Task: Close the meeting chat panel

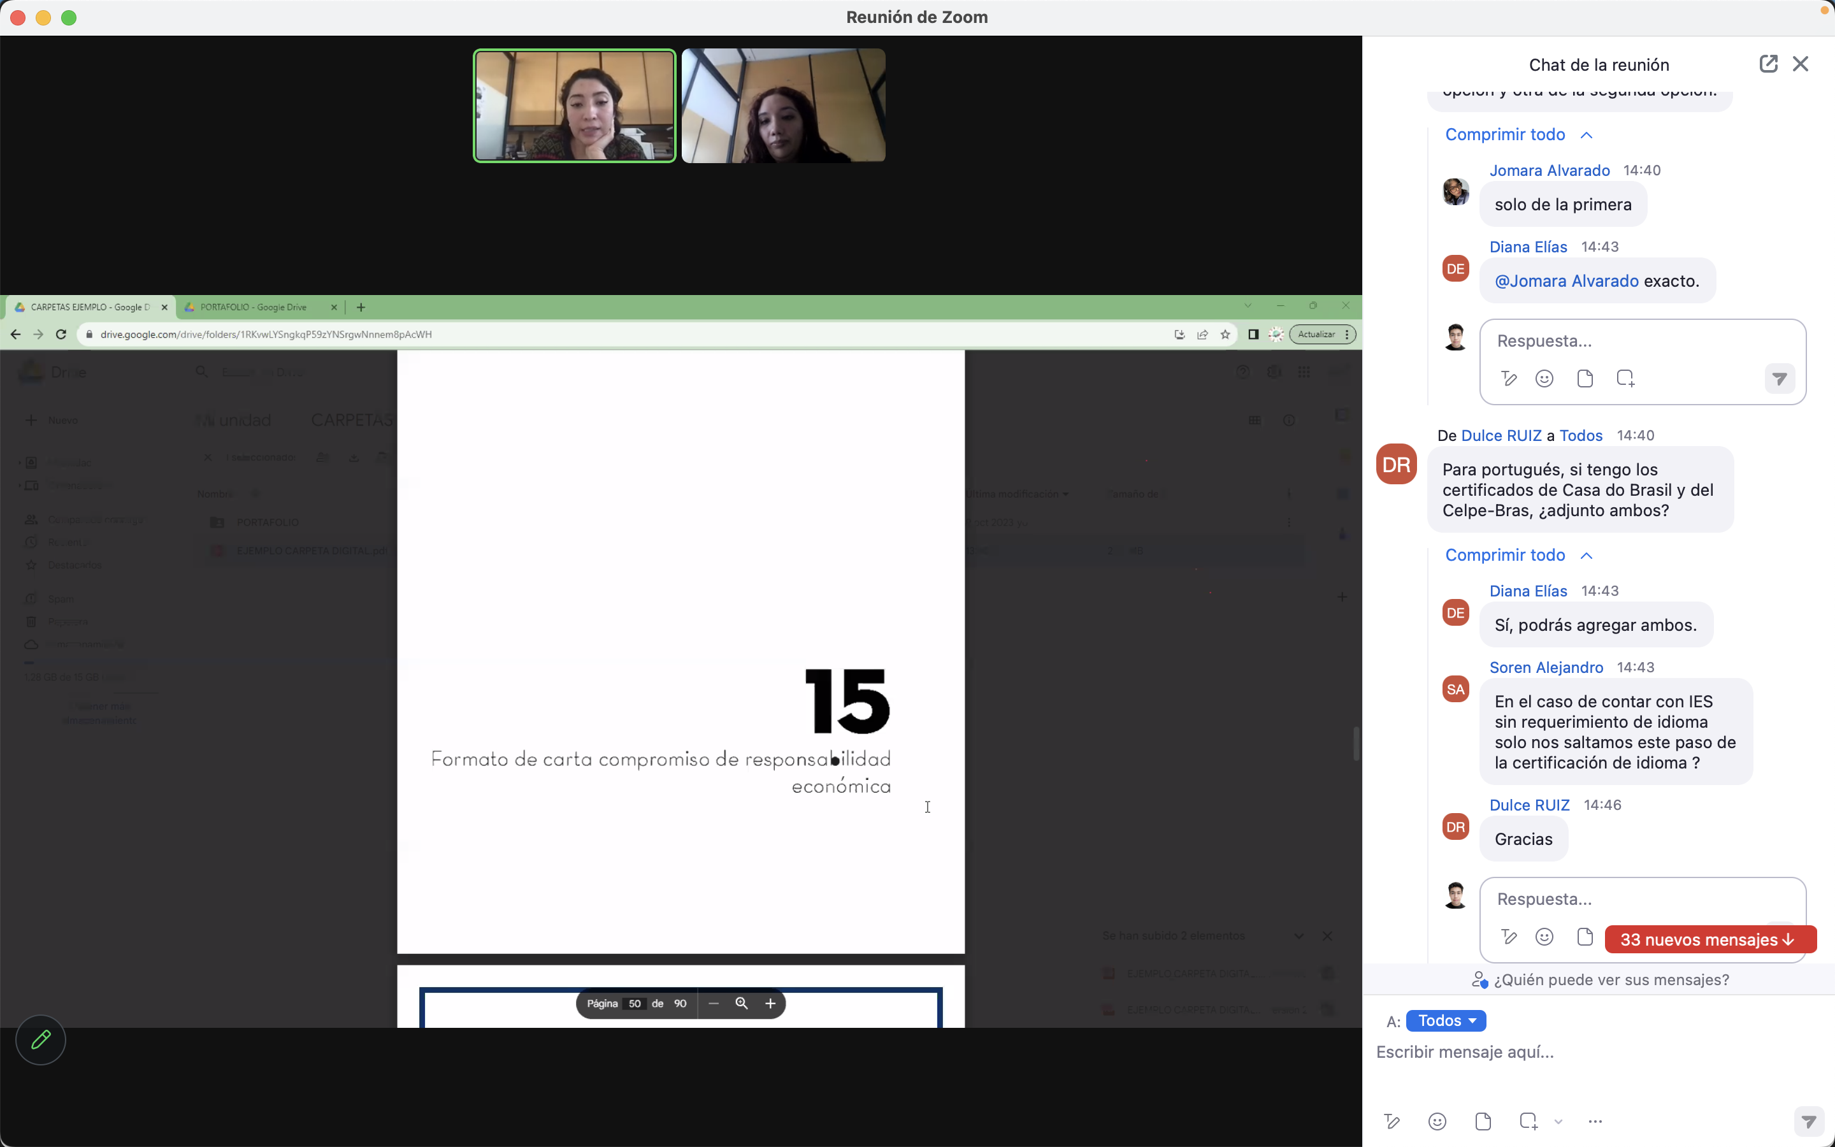Action: [1800, 64]
